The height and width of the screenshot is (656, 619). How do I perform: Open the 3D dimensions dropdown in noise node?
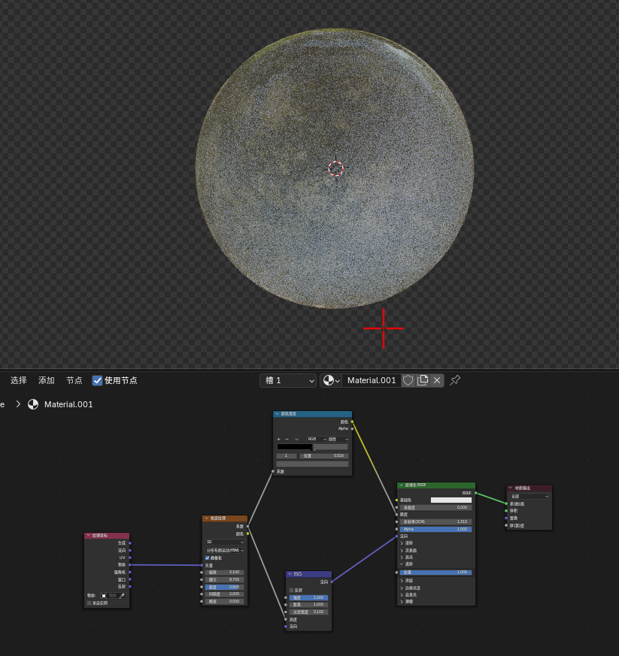pos(224,543)
